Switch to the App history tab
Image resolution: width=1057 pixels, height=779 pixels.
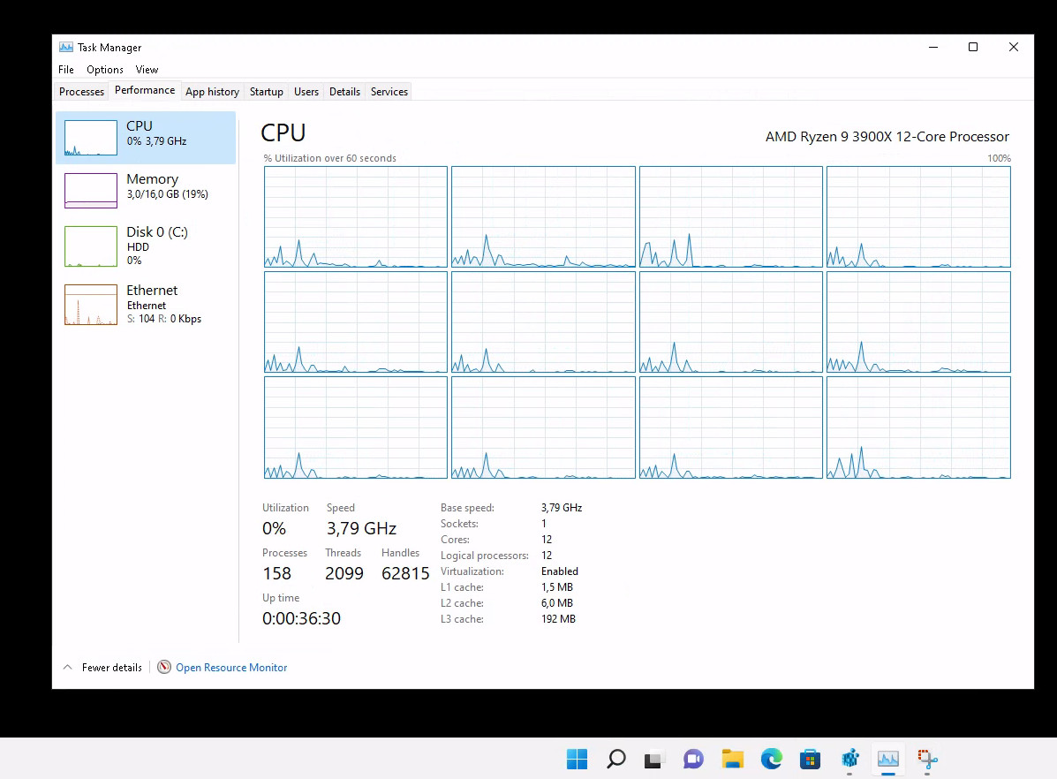[212, 92]
